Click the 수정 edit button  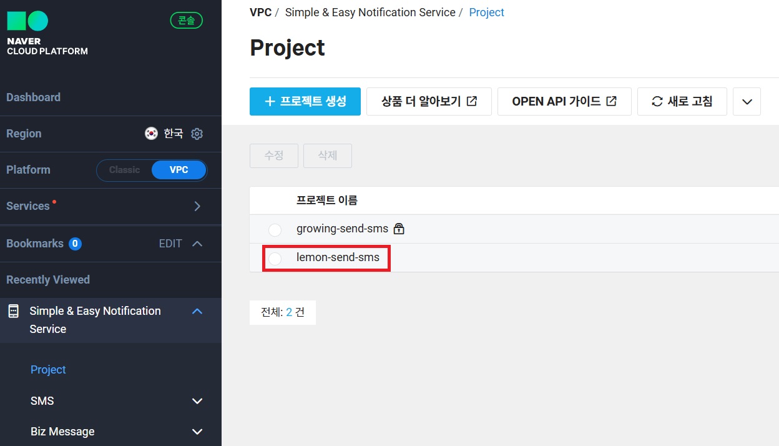pos(274,156)
